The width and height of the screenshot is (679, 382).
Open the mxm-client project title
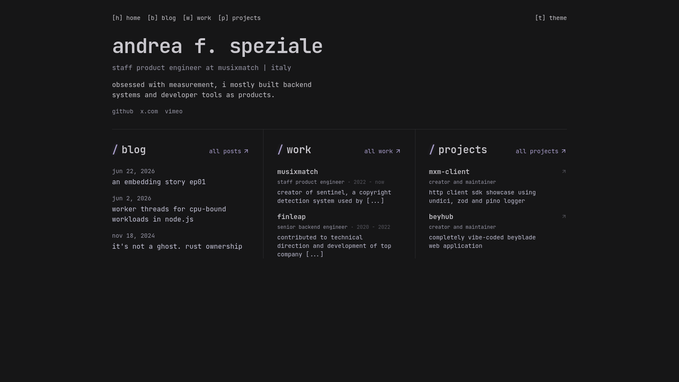(449, 172)
